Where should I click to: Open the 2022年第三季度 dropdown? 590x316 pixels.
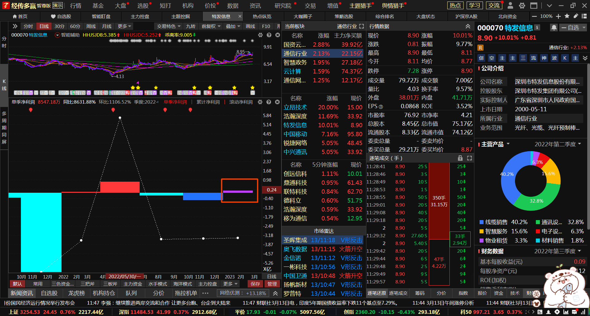[557, 251]
